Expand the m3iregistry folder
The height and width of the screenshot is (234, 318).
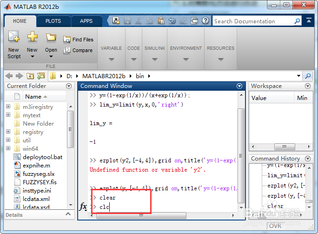pos(8,107)
